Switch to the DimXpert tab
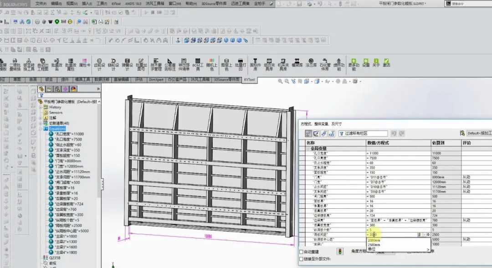The width and height of the screenshot is (492, 268). (155, 79)
